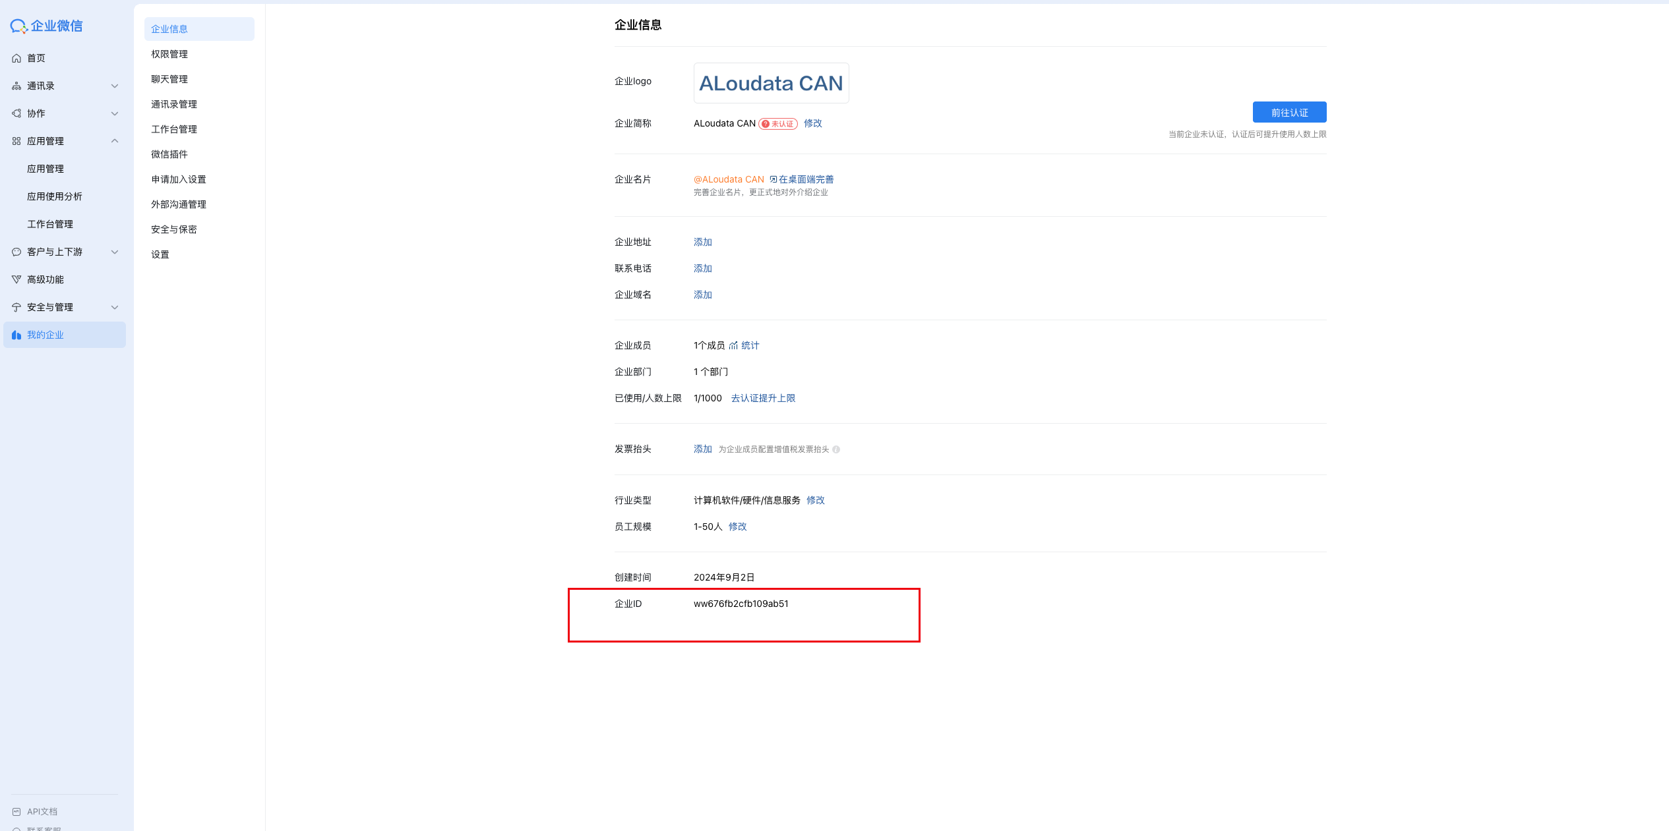Open the 设置 tab
This screenshot has width=1669, height=831.
click(x=199, y=255)
